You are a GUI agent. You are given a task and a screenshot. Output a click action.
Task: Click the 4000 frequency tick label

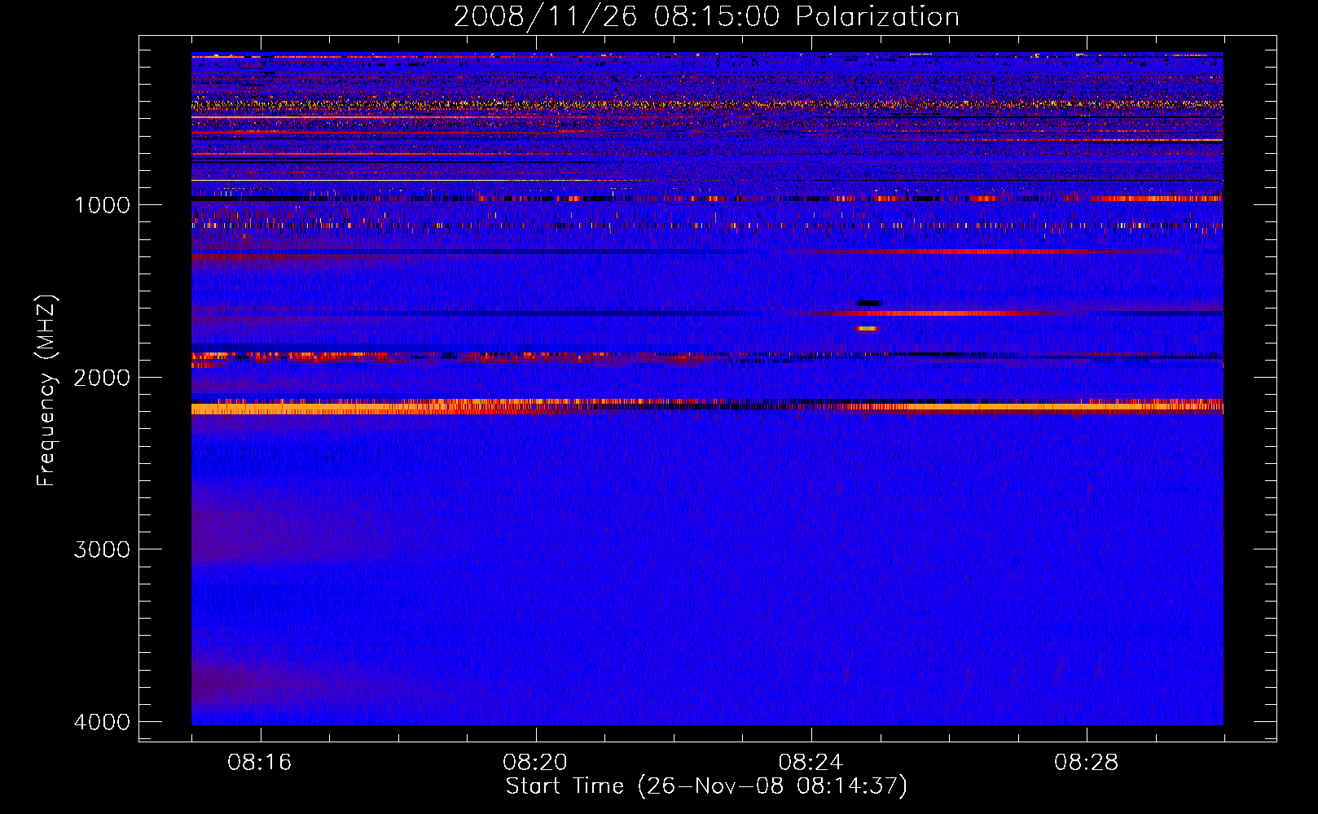click(x=102, y=722)
